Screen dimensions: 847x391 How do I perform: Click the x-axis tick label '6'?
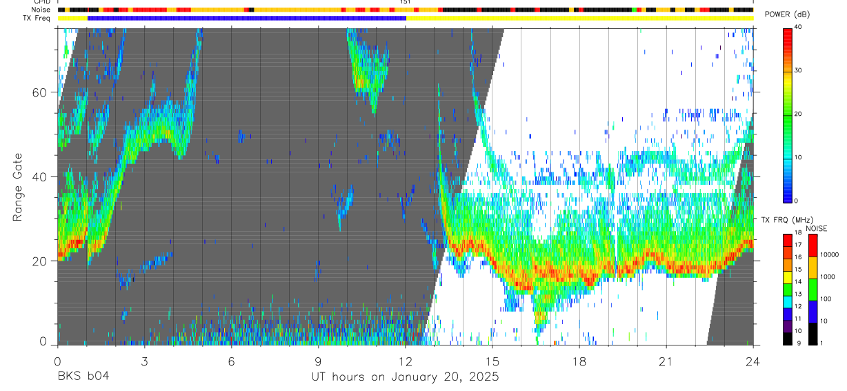click(232, 361)
